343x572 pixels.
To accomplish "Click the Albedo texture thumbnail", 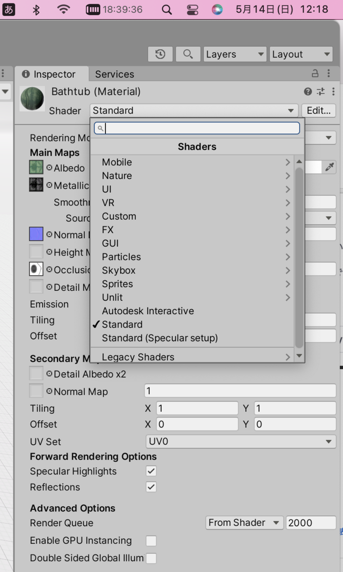I will [36, 168].
